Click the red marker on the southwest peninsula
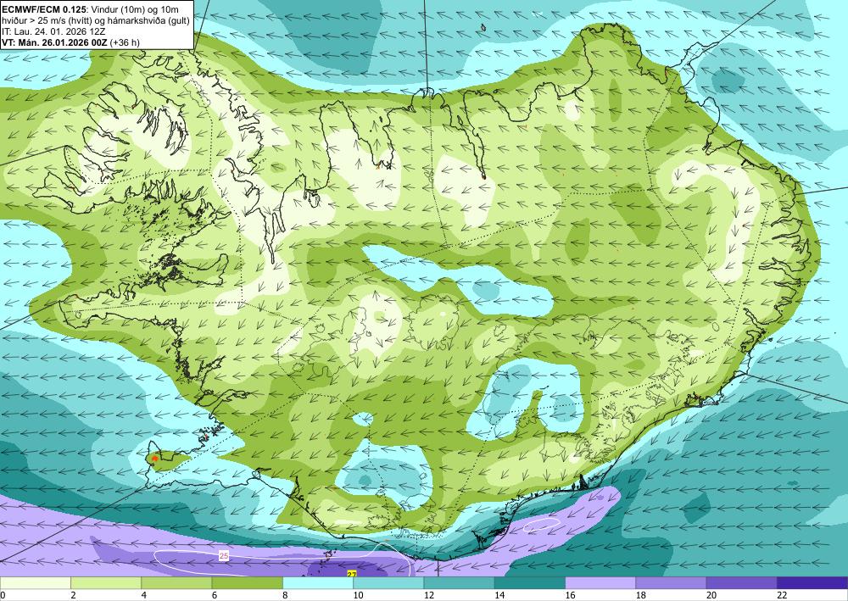This screenshot has height=601, width=848. [x=155, y=459]
